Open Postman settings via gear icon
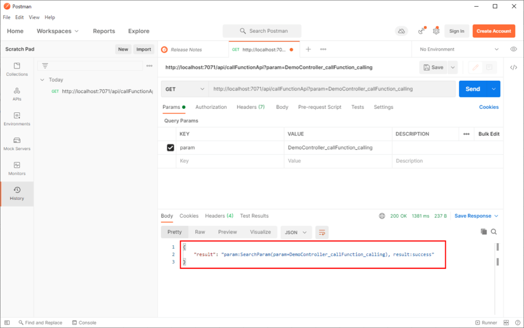Viewport: 524px width, 328px height. (436, 31)
